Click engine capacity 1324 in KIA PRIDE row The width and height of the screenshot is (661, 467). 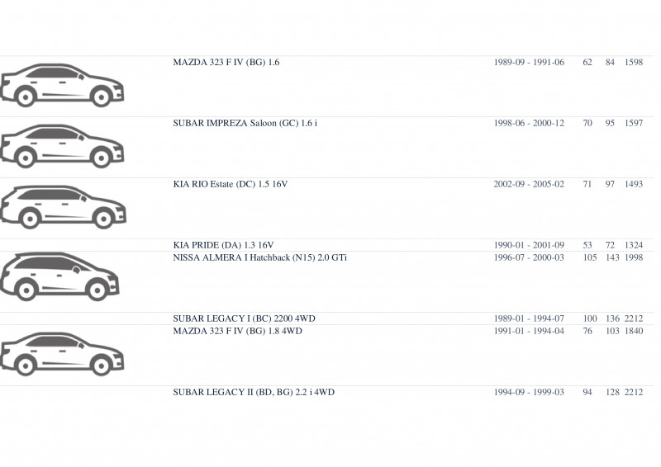pyautogui.click(x=634, y=245)
